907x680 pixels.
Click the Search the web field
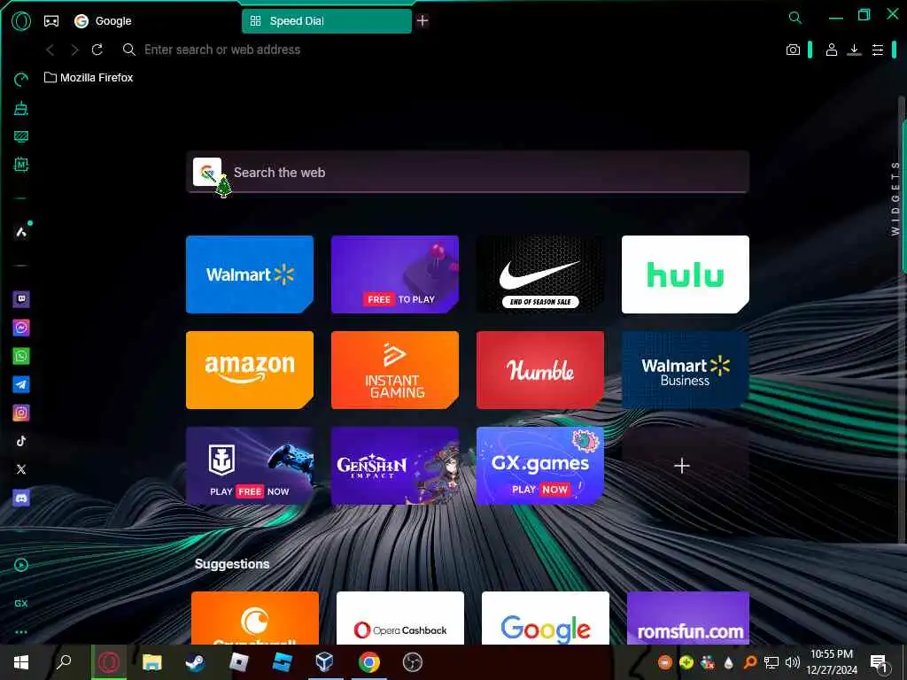click(468, 173)
